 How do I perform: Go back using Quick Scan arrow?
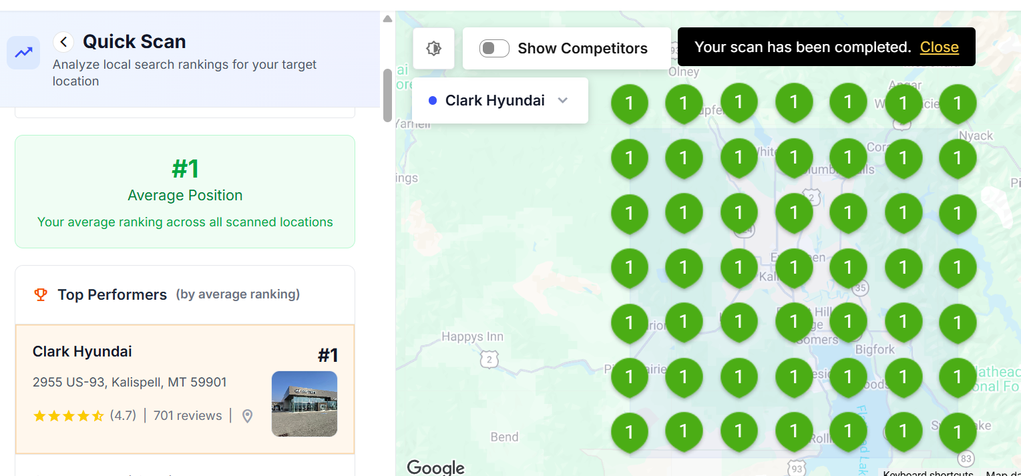pyautogui.click(x=63, y=42)
